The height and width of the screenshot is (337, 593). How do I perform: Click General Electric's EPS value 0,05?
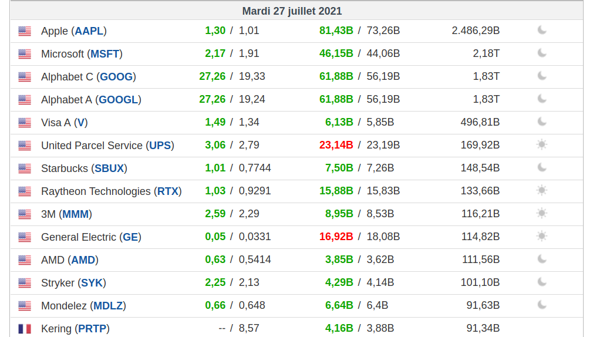click(x=215, y=237)
